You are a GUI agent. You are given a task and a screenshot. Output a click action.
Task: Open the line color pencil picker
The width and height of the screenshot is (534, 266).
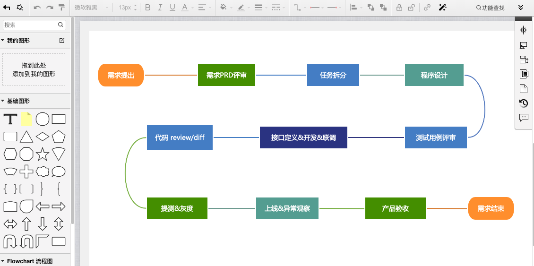[x=243, y=8]
